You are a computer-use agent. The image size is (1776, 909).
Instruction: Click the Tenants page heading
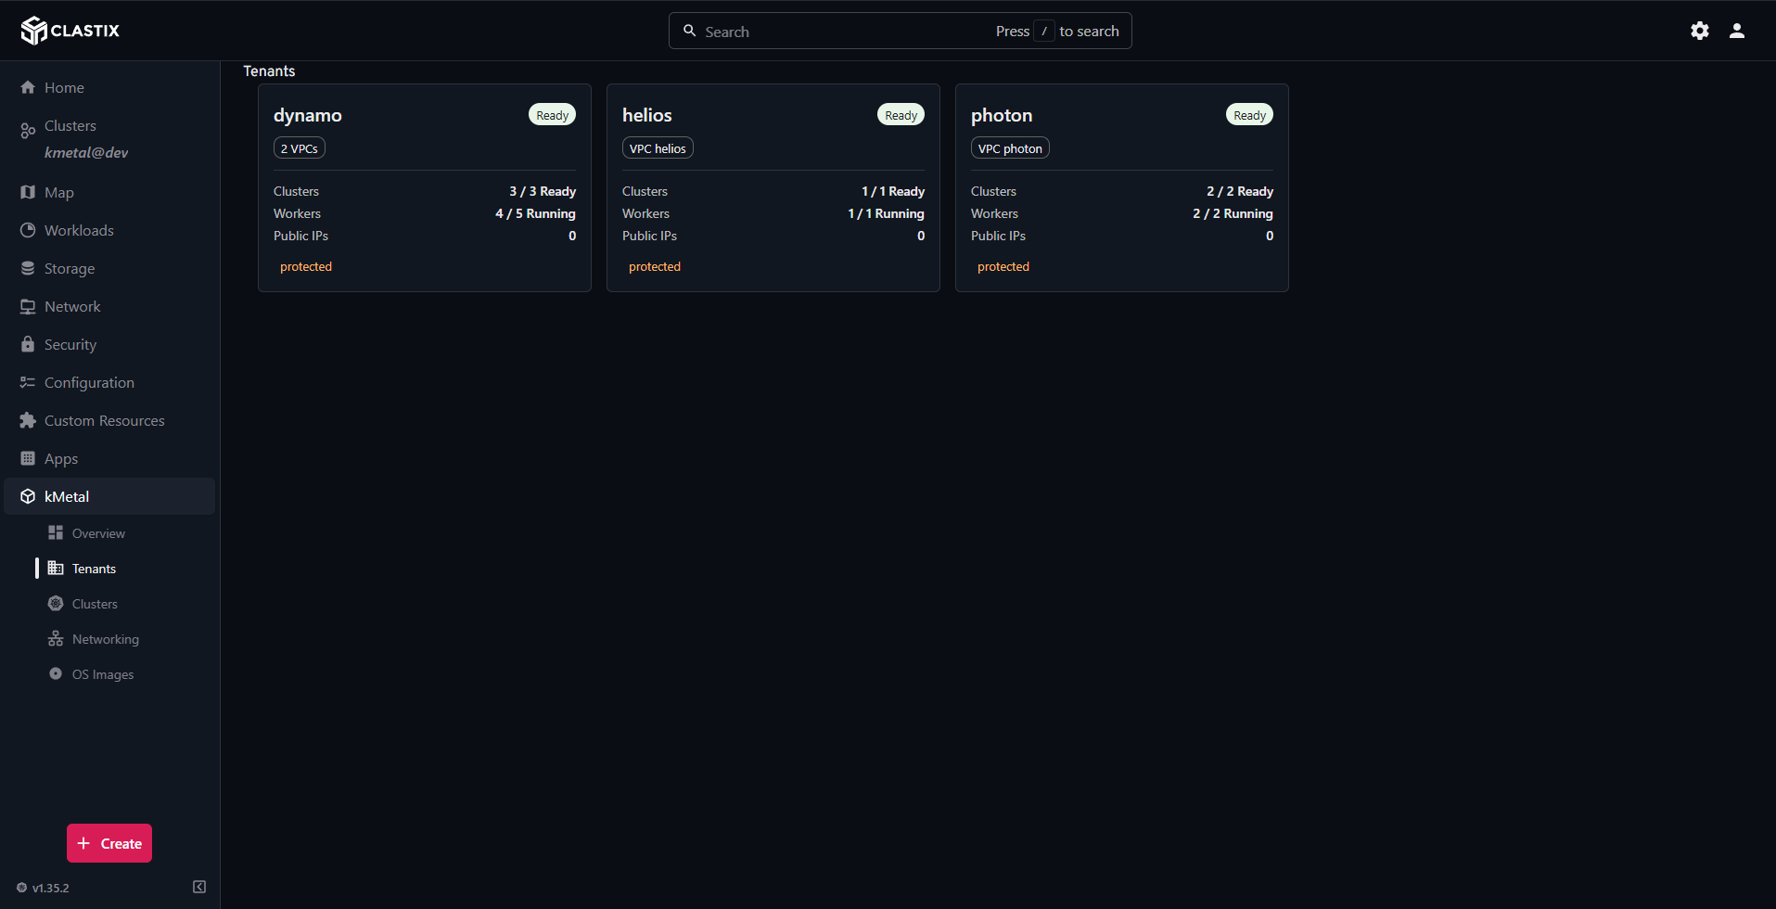[x=269, y=71]
